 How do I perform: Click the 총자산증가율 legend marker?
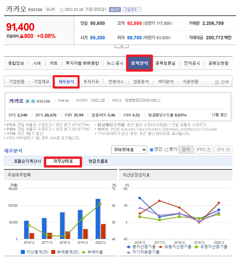(x=129, y=247)
